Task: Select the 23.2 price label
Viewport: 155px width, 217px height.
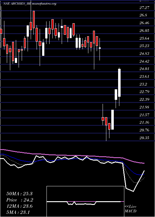Action: (143, 84)
